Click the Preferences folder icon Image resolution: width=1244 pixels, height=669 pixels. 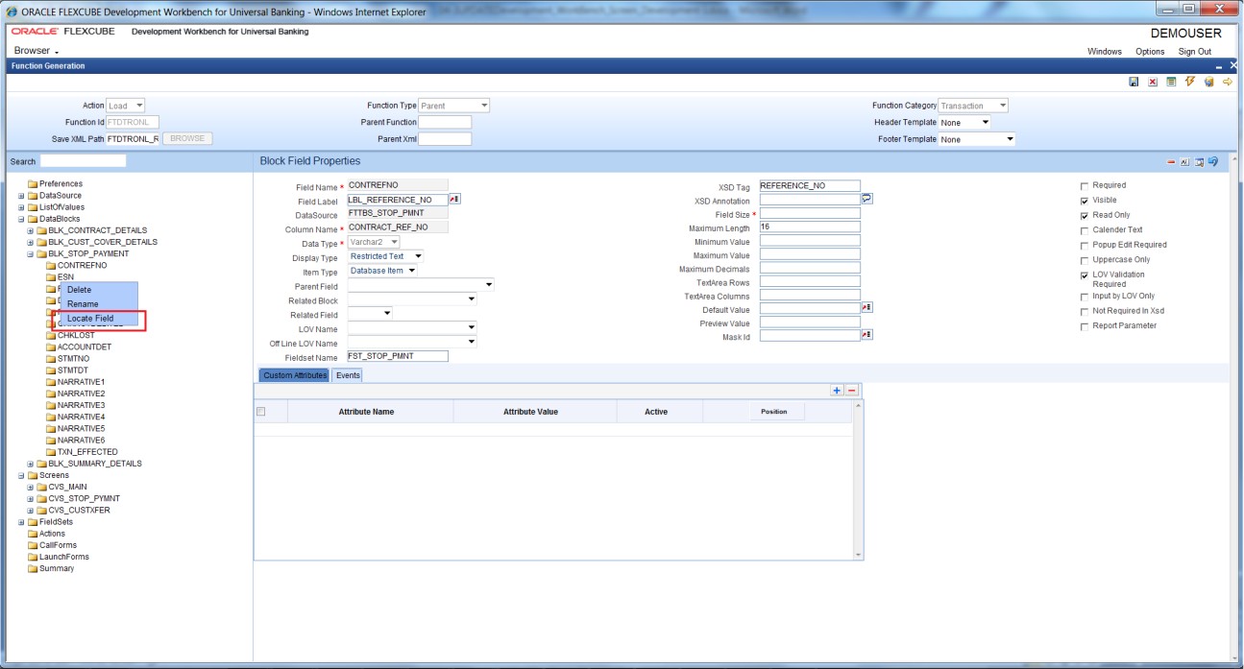point(33,184)
